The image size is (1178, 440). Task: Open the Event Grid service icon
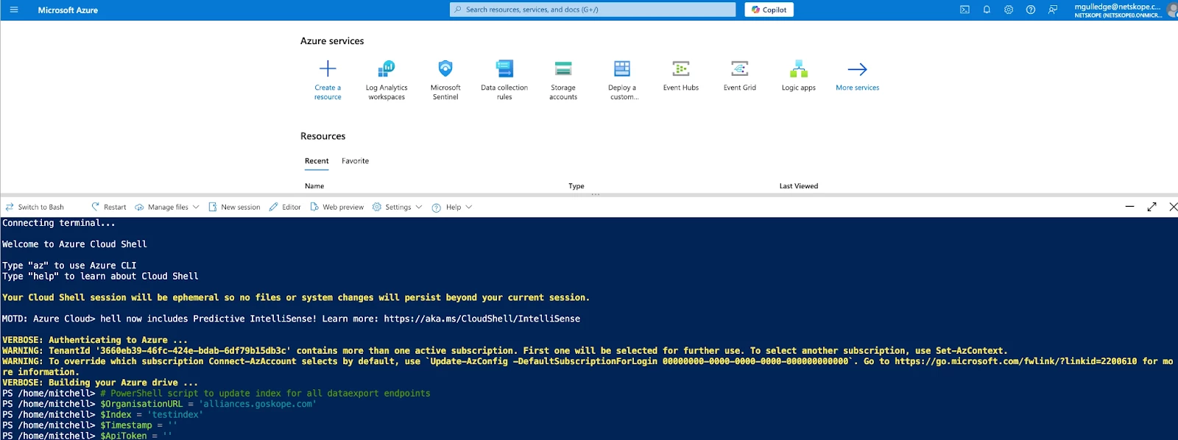(740, 69)
